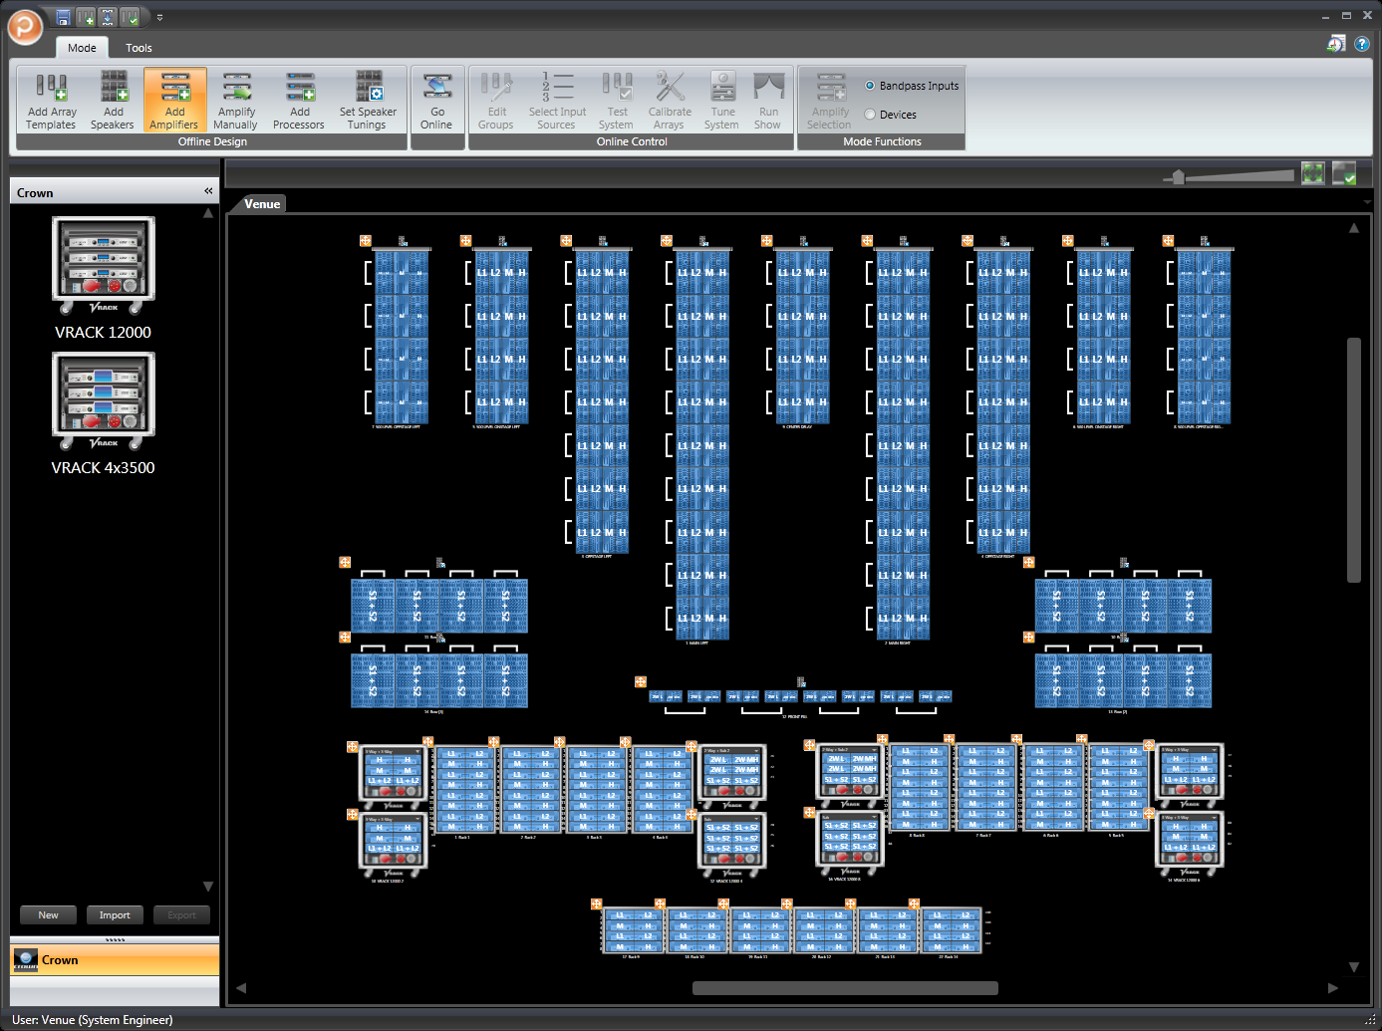Viewport: 1382px width, 1031px height.
Task: Open Set Speaker Tunings
Action: point(368,100)
